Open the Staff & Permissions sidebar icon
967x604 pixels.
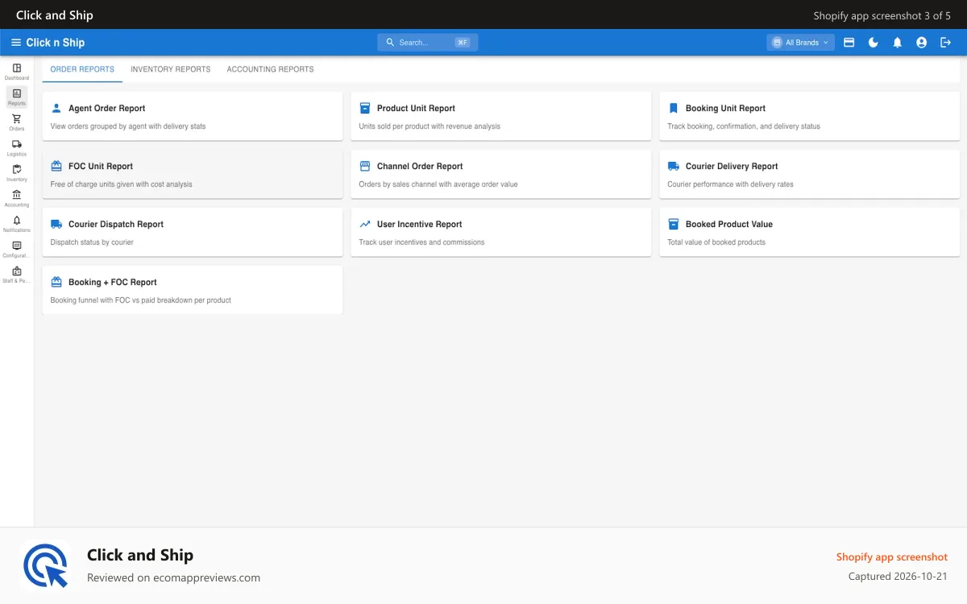click(x=17, y=271)
